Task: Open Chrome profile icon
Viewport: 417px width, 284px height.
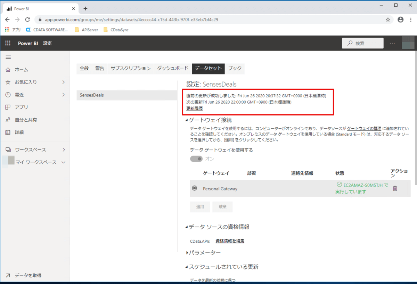Action: (x=400, y=20)
